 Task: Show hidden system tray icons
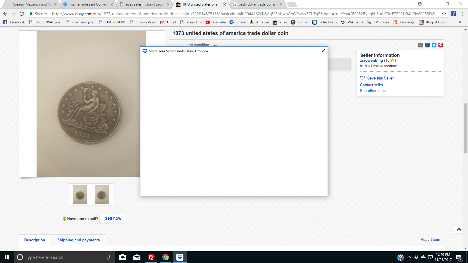click(409, 257)
